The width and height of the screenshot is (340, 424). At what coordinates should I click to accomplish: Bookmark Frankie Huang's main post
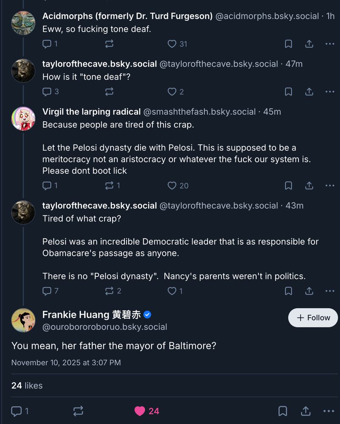tap(283, 411)
